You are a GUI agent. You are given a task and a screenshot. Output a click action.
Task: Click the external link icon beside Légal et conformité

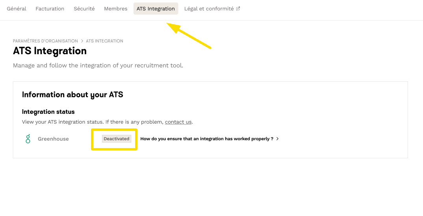click(238, 9)
